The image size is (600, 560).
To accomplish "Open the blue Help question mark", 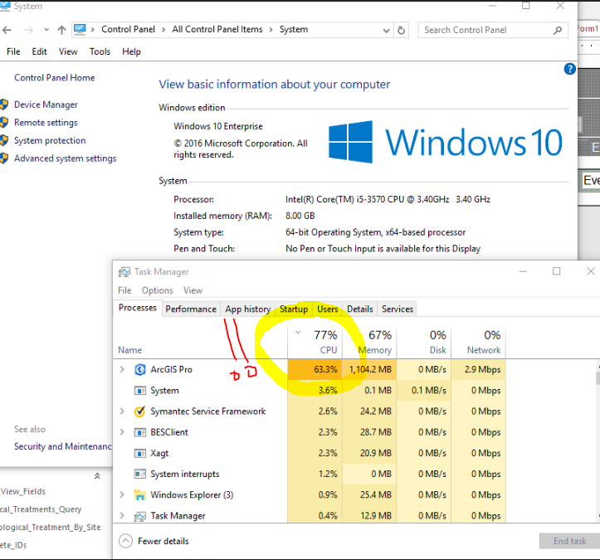I will point(570,69).
